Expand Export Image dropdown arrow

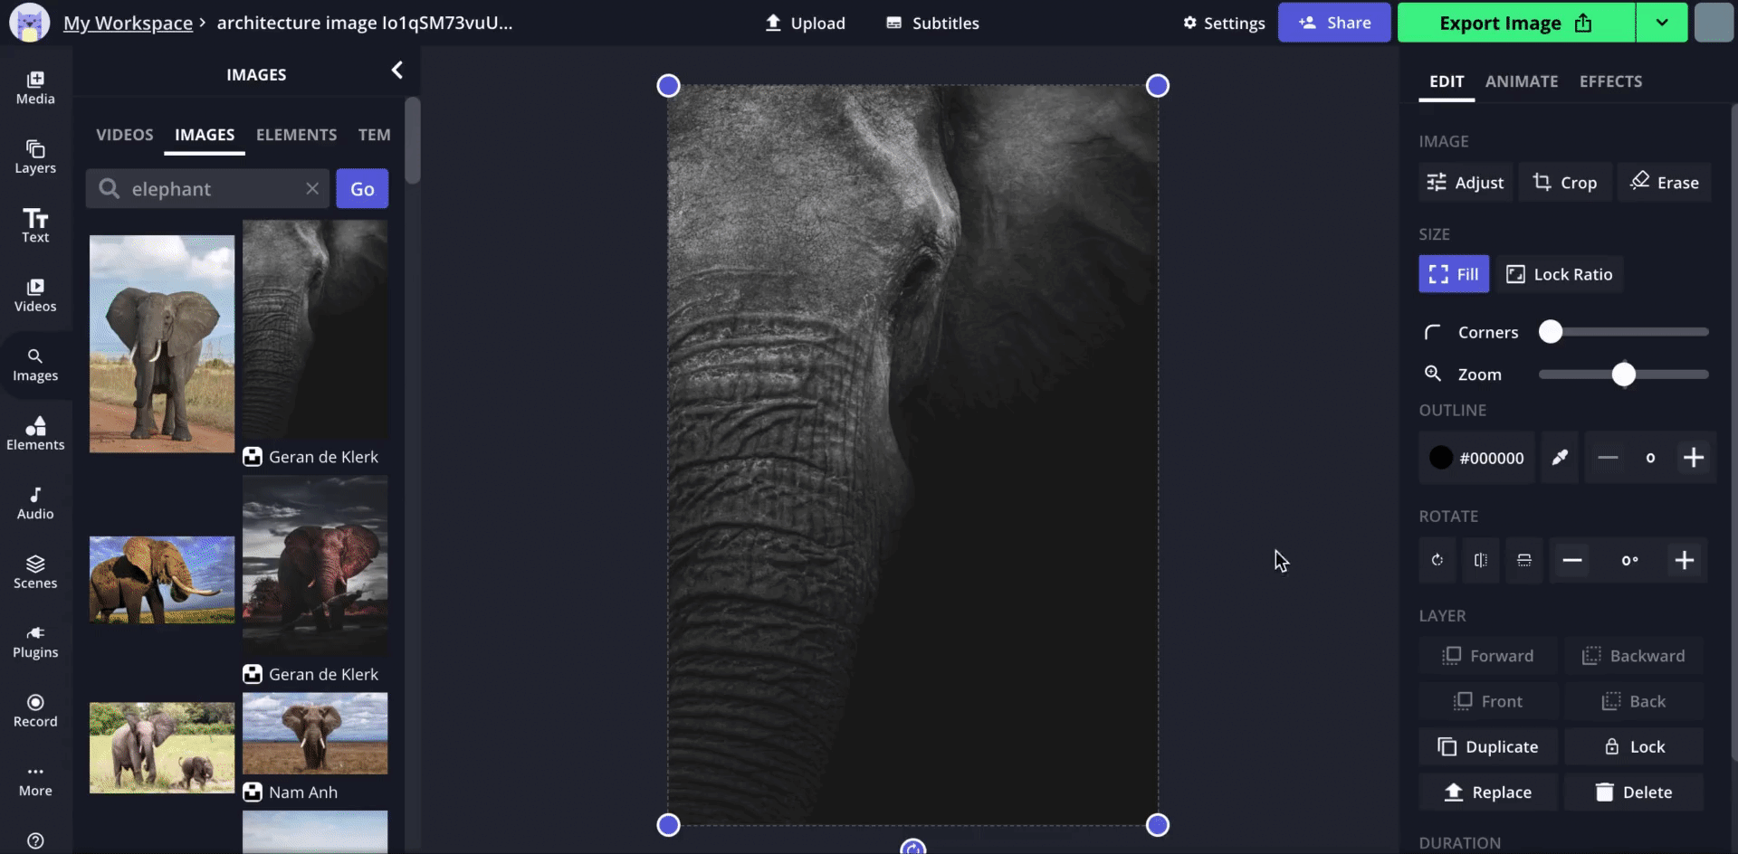[1662, 23]
